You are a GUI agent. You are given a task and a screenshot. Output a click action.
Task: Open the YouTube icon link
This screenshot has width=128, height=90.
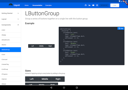93,5
